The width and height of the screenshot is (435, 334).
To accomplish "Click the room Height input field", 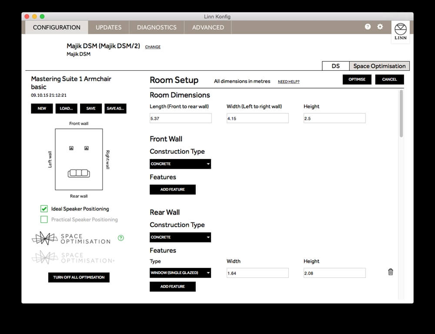I will click(x=335, y=118).
